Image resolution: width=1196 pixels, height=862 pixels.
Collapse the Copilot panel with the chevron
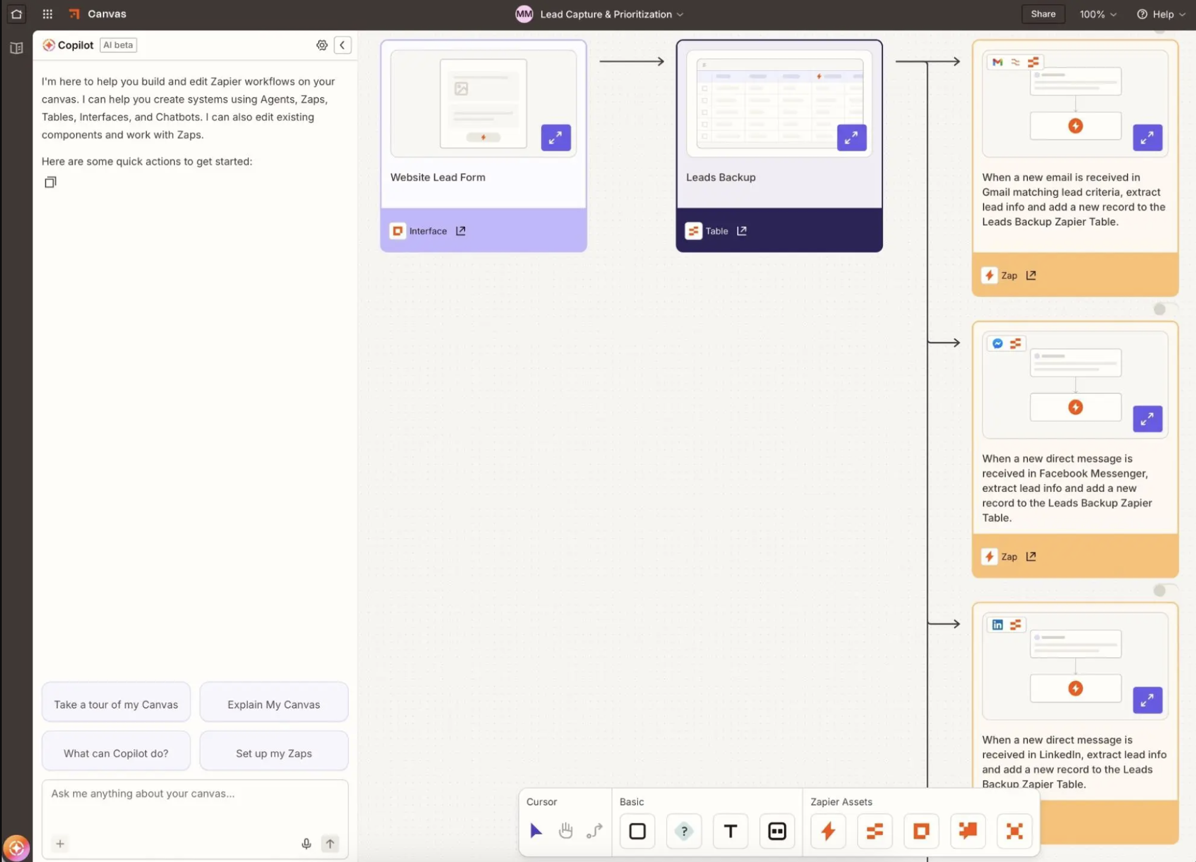click(x=342, y=44)
